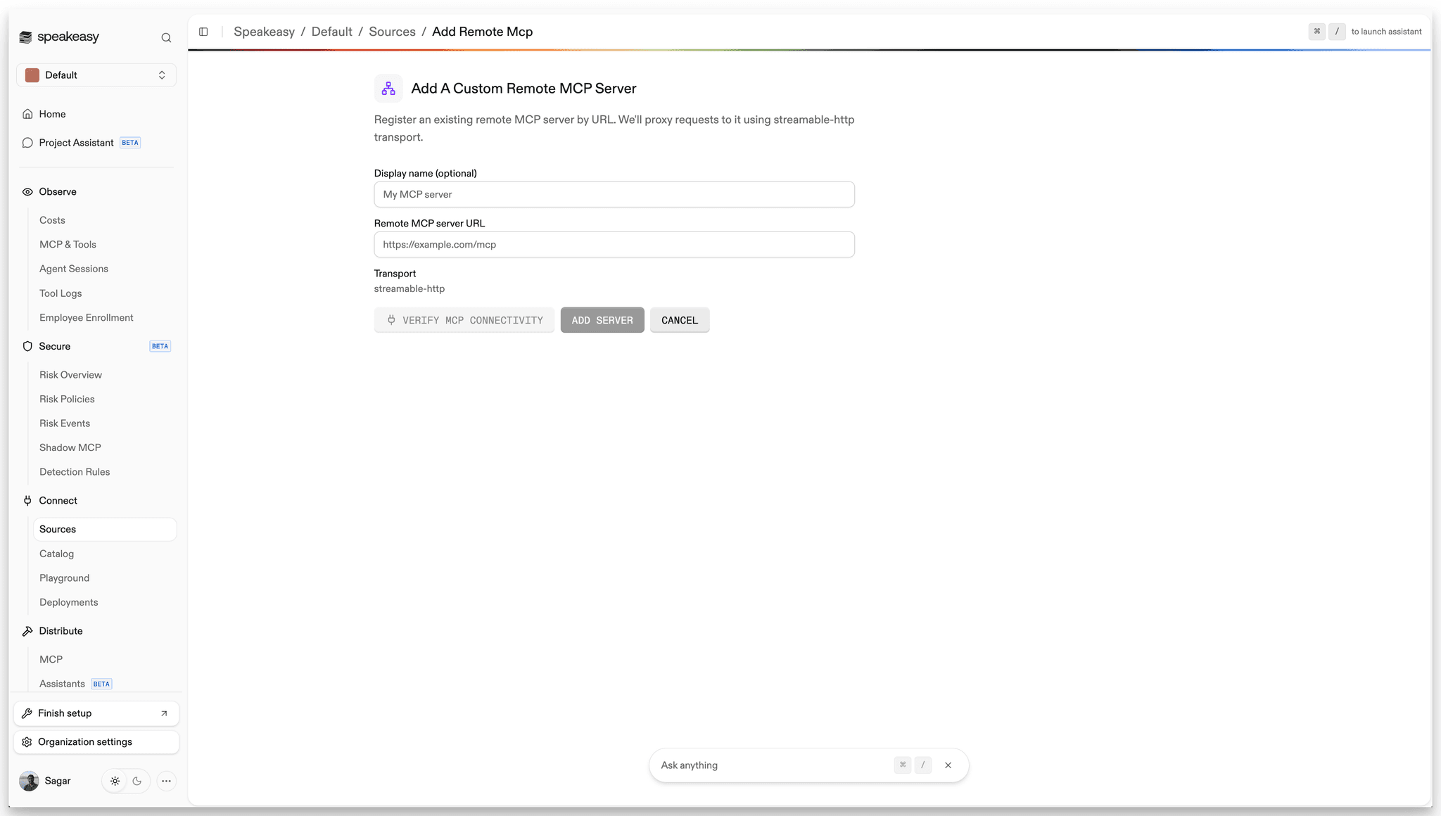The image size is (1441, 816).
Task: Open Agent Sessions
Action: point(74,269)
